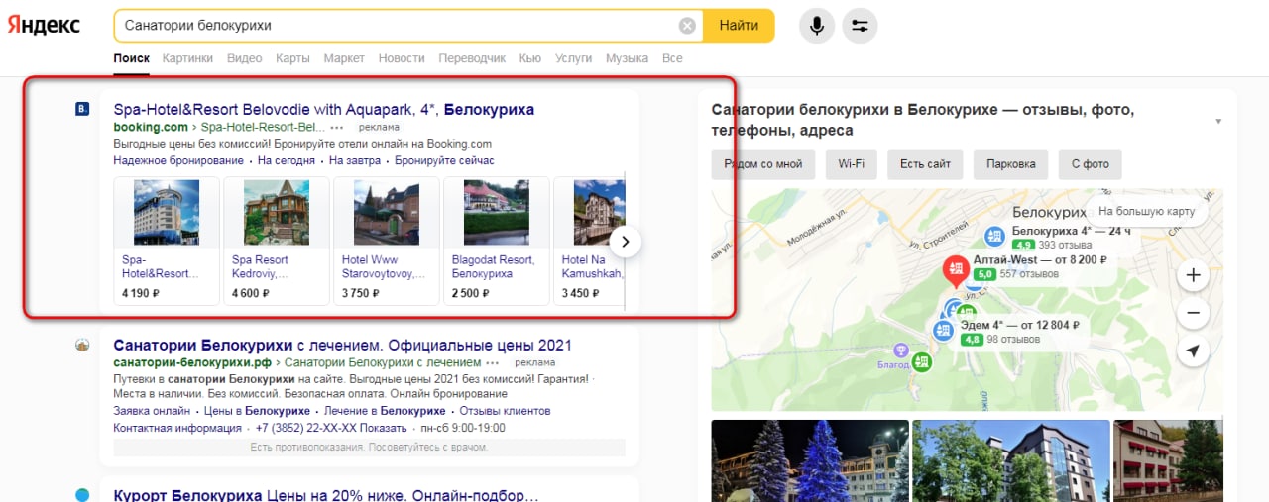Apply the Рядом со мной filter

762,164
